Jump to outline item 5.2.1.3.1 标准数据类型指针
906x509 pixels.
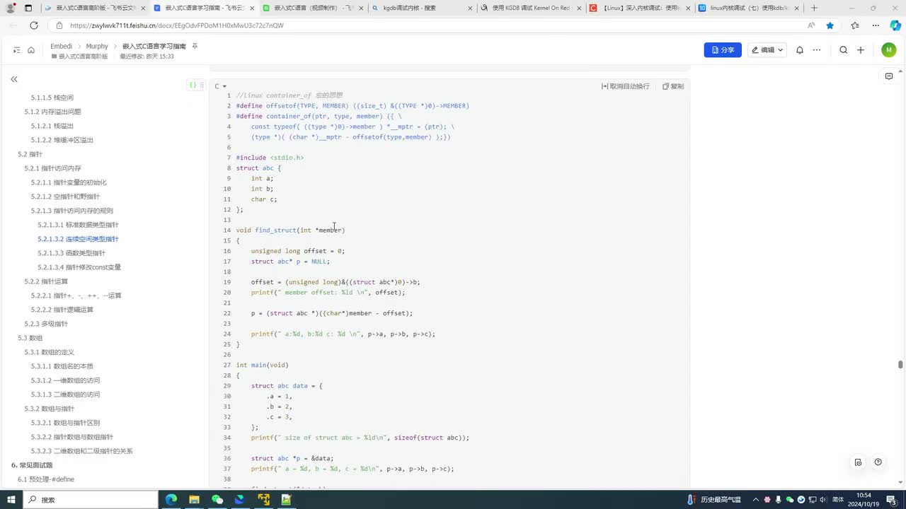tap(78, 225)
